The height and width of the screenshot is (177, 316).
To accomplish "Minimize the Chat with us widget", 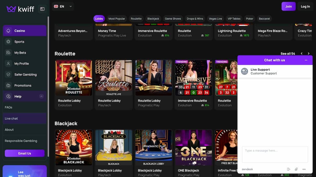I will [x=306, y=60].
